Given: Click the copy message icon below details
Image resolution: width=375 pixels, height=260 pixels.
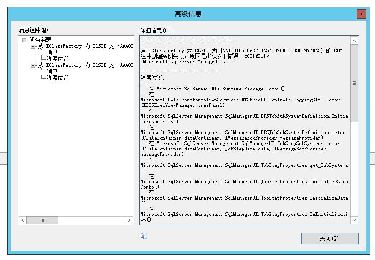Looking at the screenshot, I should click(x=144, y=236).
